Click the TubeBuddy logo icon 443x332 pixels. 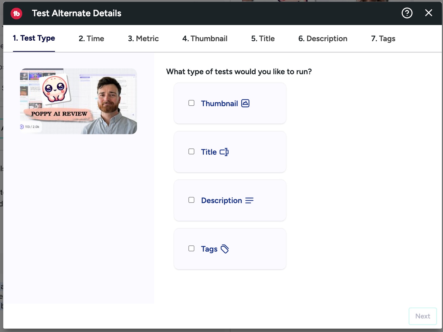16,13
